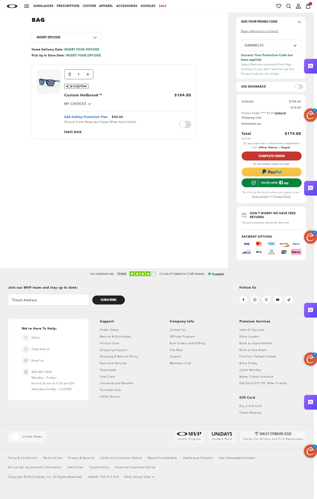Click the Apple Pay payment icon

(259, 252)
